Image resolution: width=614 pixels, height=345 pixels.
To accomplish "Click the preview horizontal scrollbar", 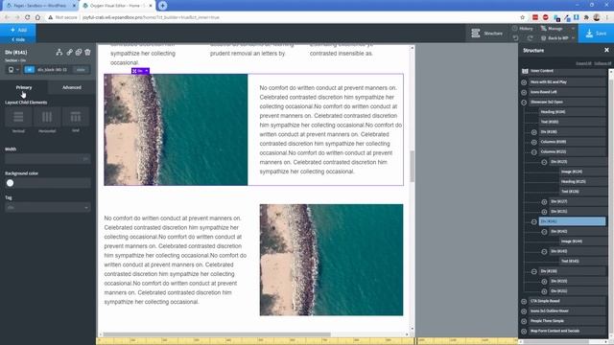I will tap(217, 334).
